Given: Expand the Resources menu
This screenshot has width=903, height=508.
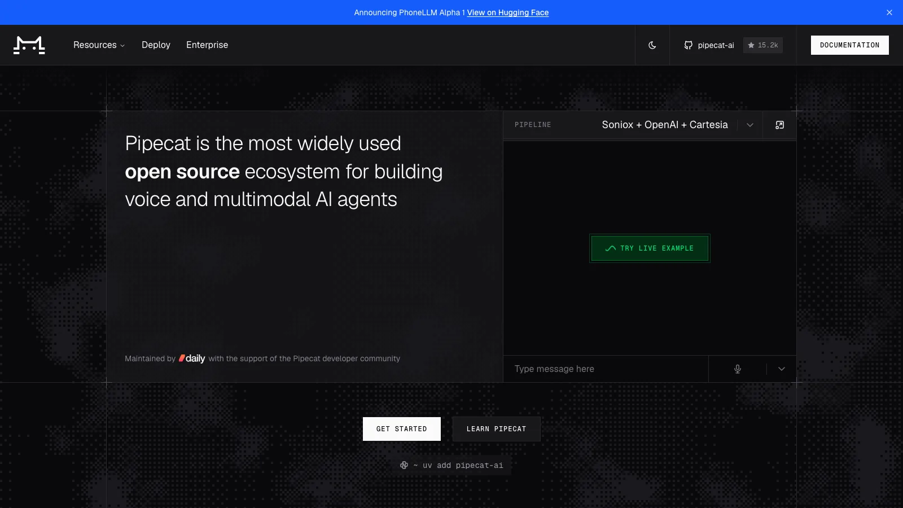Looking at the screenshot, I should pyautogui.click(x=99, y=45).
